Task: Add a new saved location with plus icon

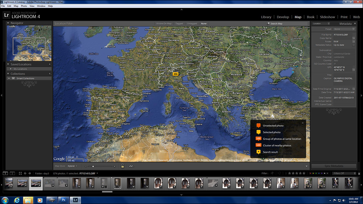Action: point(50,64)
